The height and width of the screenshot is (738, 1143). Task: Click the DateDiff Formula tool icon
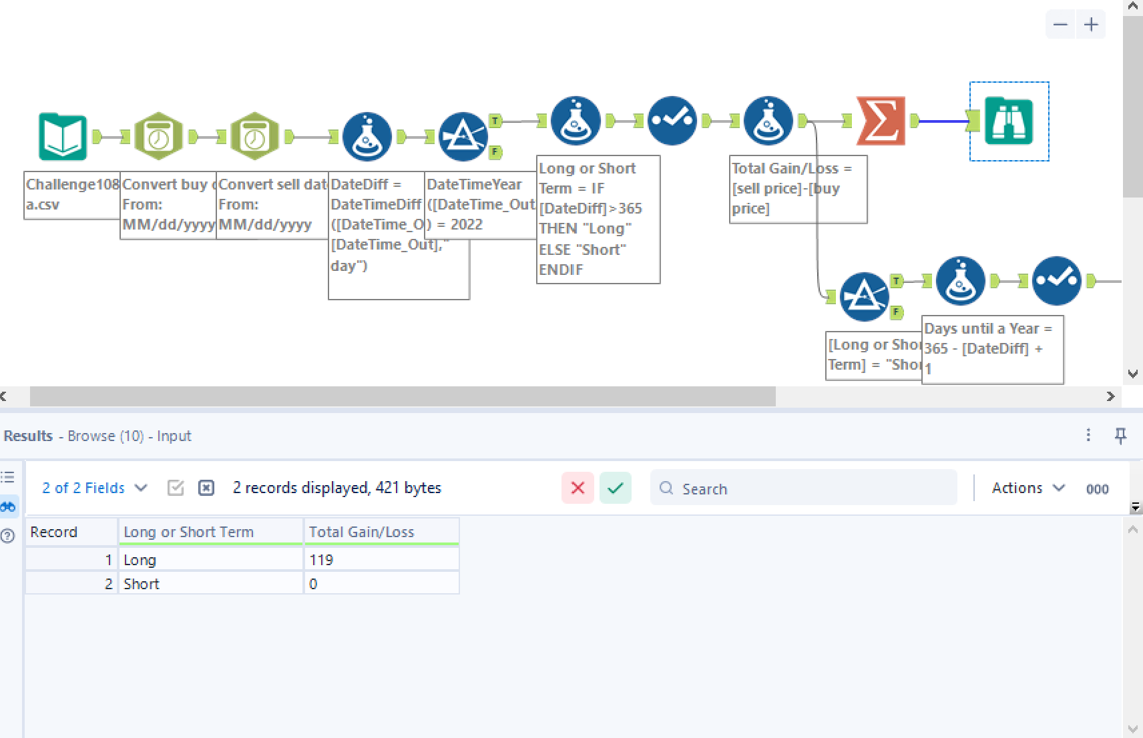[367, 137]
